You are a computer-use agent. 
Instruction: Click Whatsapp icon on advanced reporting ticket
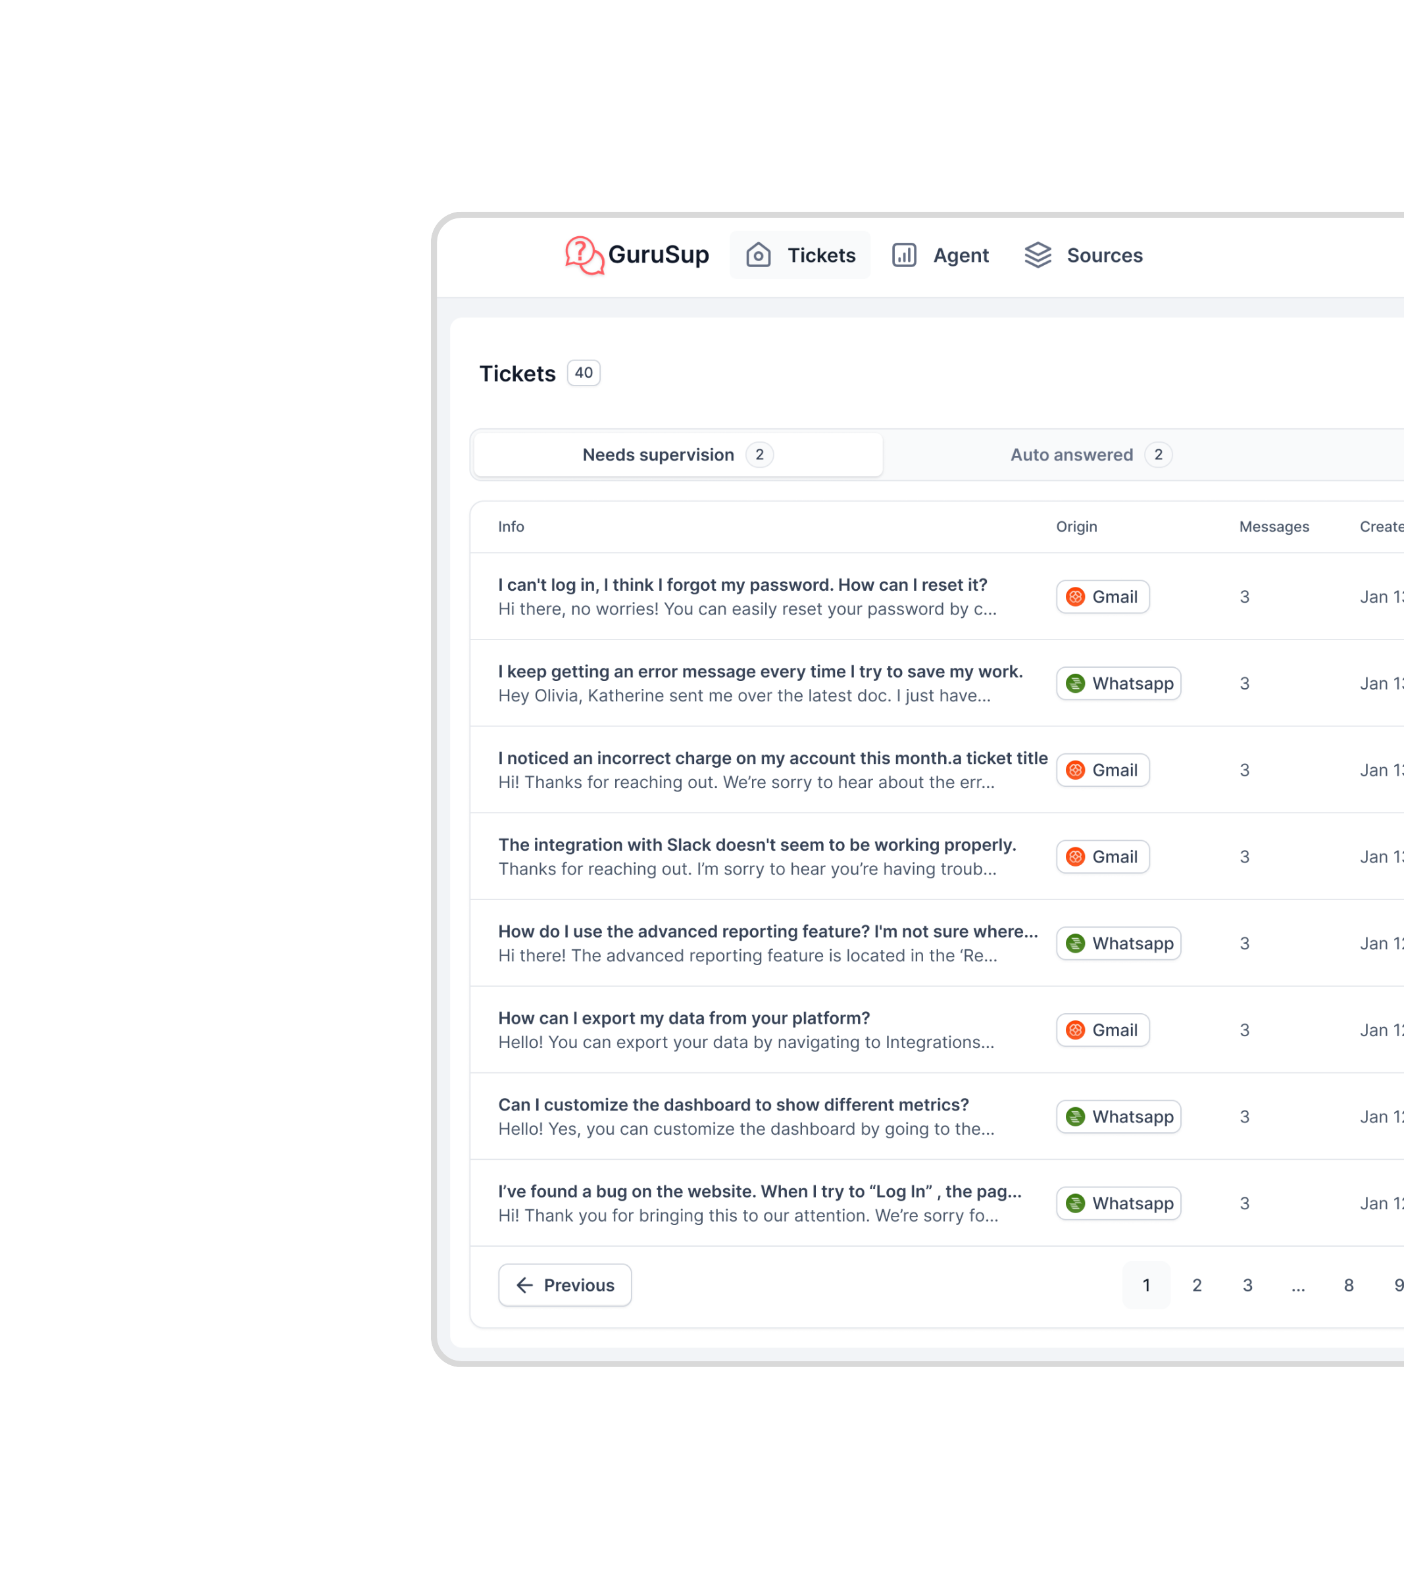(x=1075, y=942)
